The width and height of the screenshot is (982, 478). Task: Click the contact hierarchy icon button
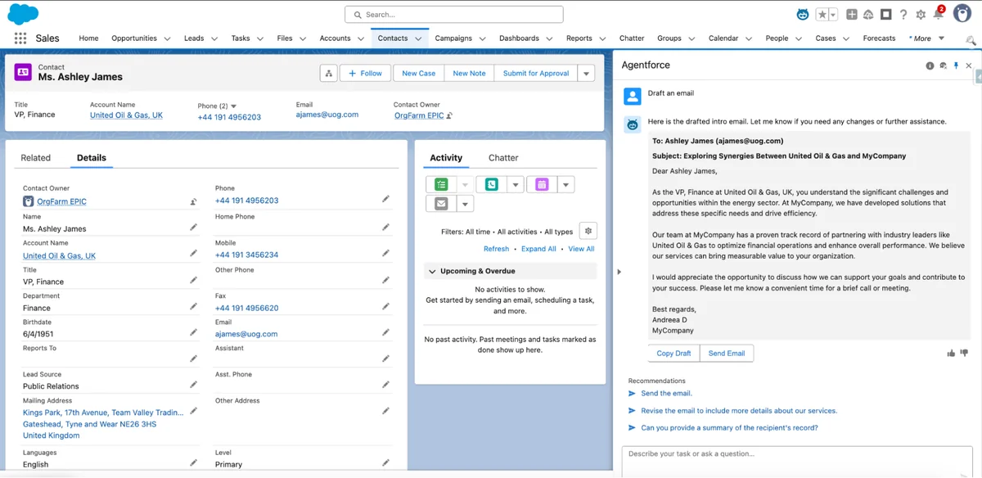coord(328,73)
